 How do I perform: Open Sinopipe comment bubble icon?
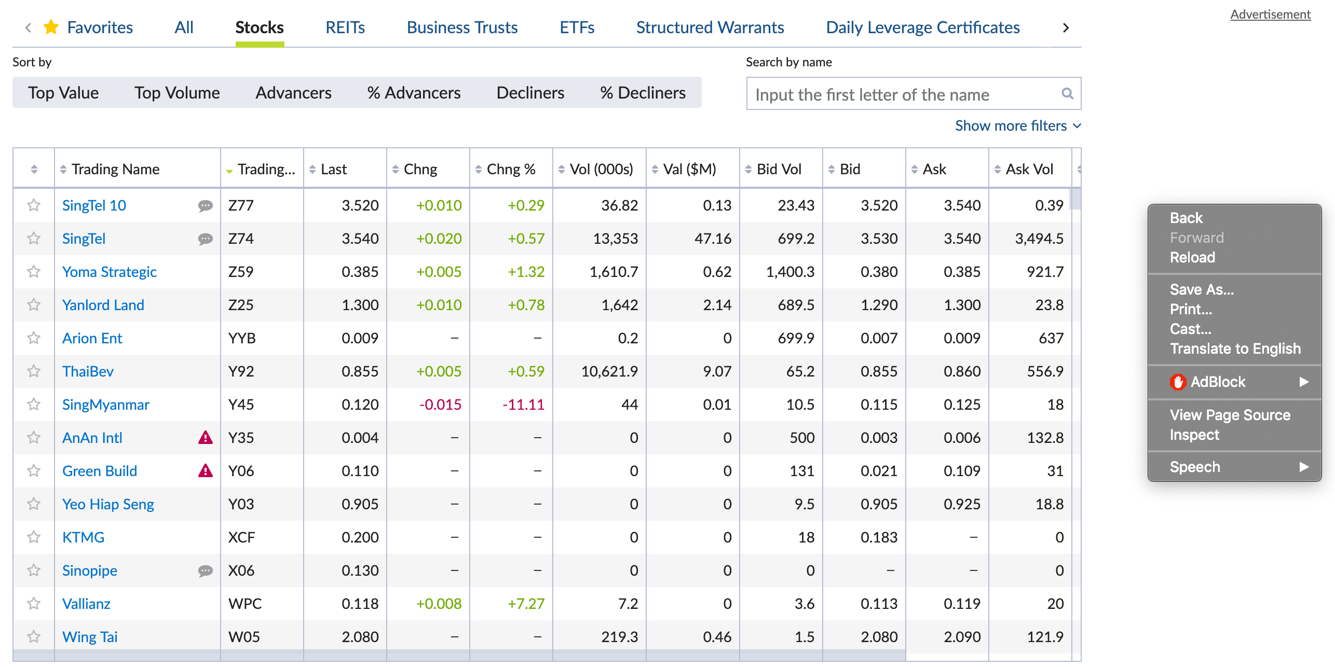tap(205, 571)
